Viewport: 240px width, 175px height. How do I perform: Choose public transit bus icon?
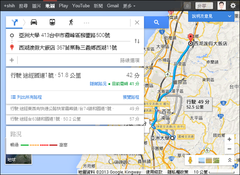coord(52,22)
